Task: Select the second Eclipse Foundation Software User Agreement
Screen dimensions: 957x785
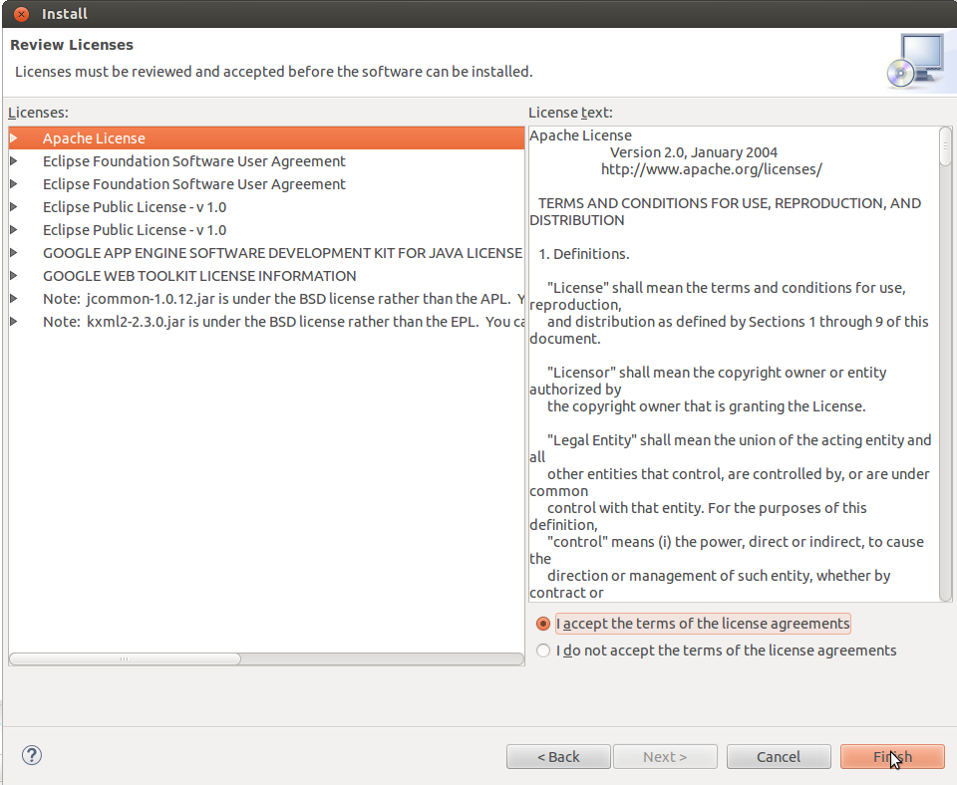Action: point(194,184)
